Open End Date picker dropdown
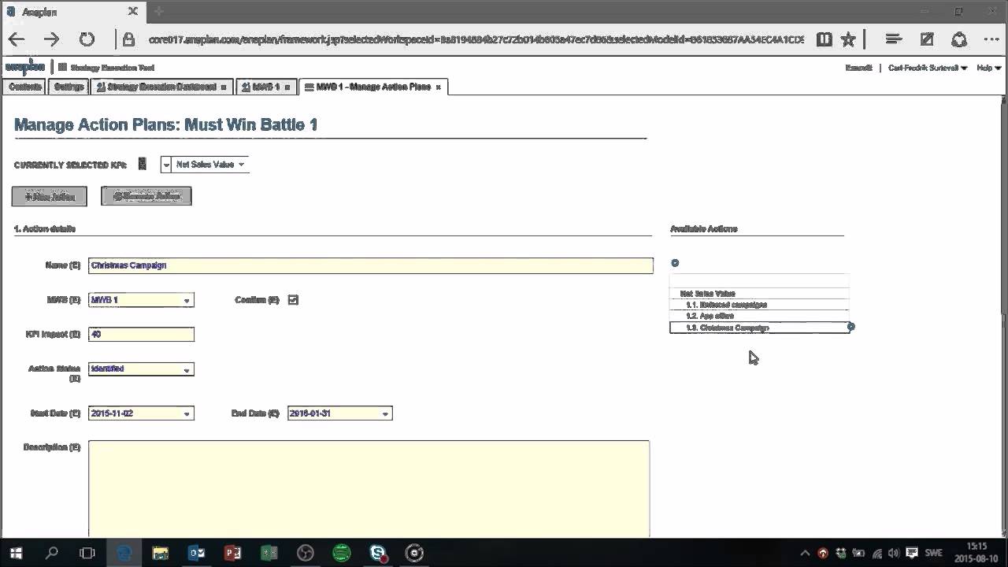The image size is (1008, 567). (385, 413)
